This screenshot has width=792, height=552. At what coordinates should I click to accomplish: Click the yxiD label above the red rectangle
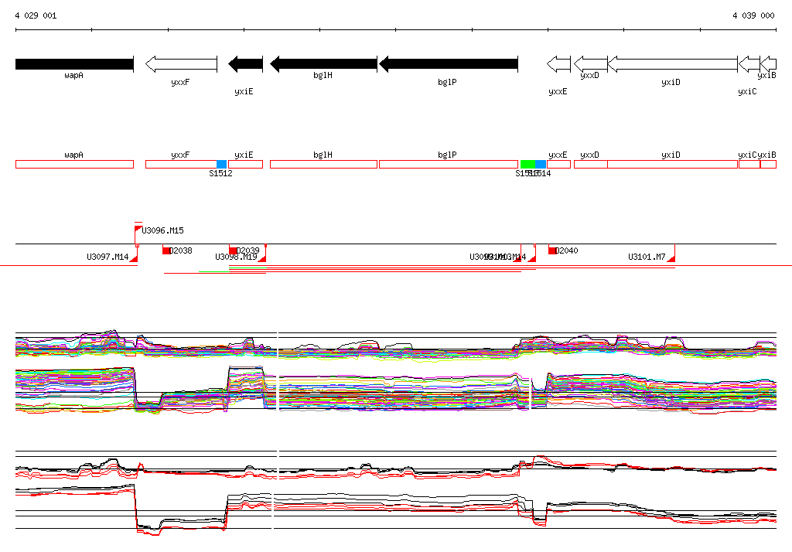671,155
